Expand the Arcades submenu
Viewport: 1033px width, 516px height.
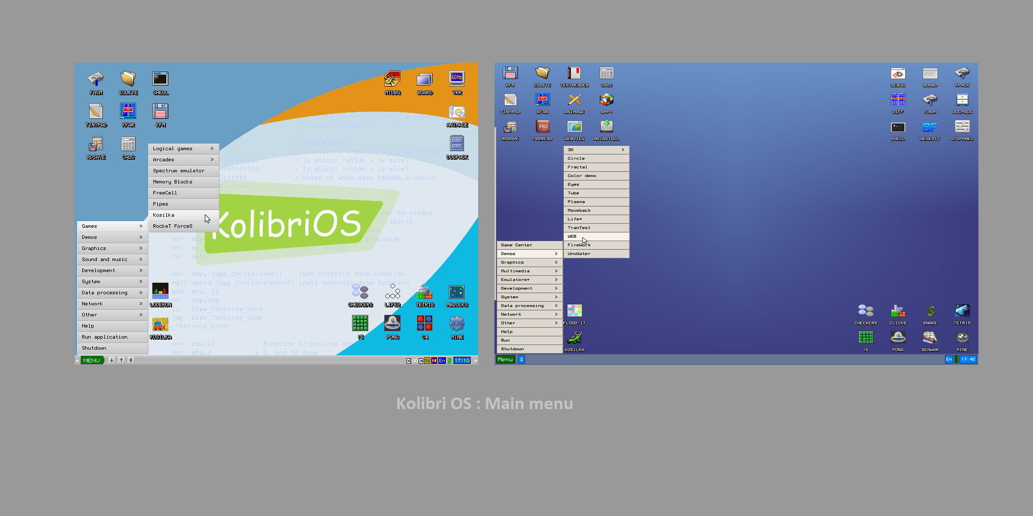(184, 160)
